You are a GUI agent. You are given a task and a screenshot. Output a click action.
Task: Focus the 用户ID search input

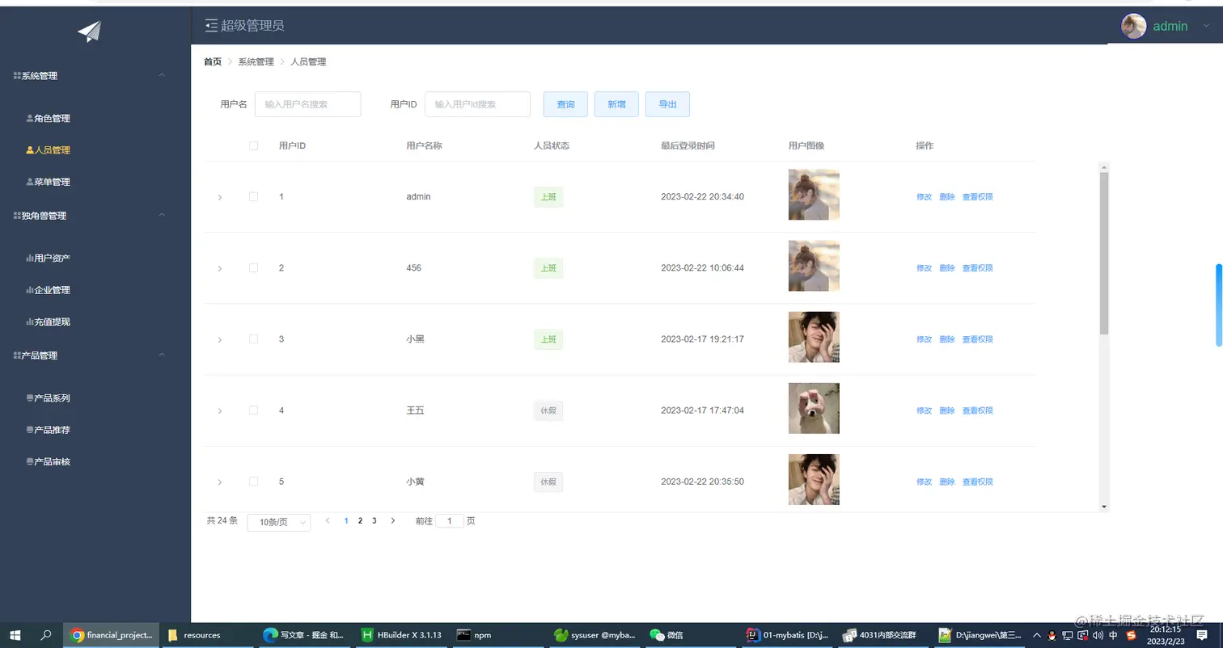[x=477, y=104]
